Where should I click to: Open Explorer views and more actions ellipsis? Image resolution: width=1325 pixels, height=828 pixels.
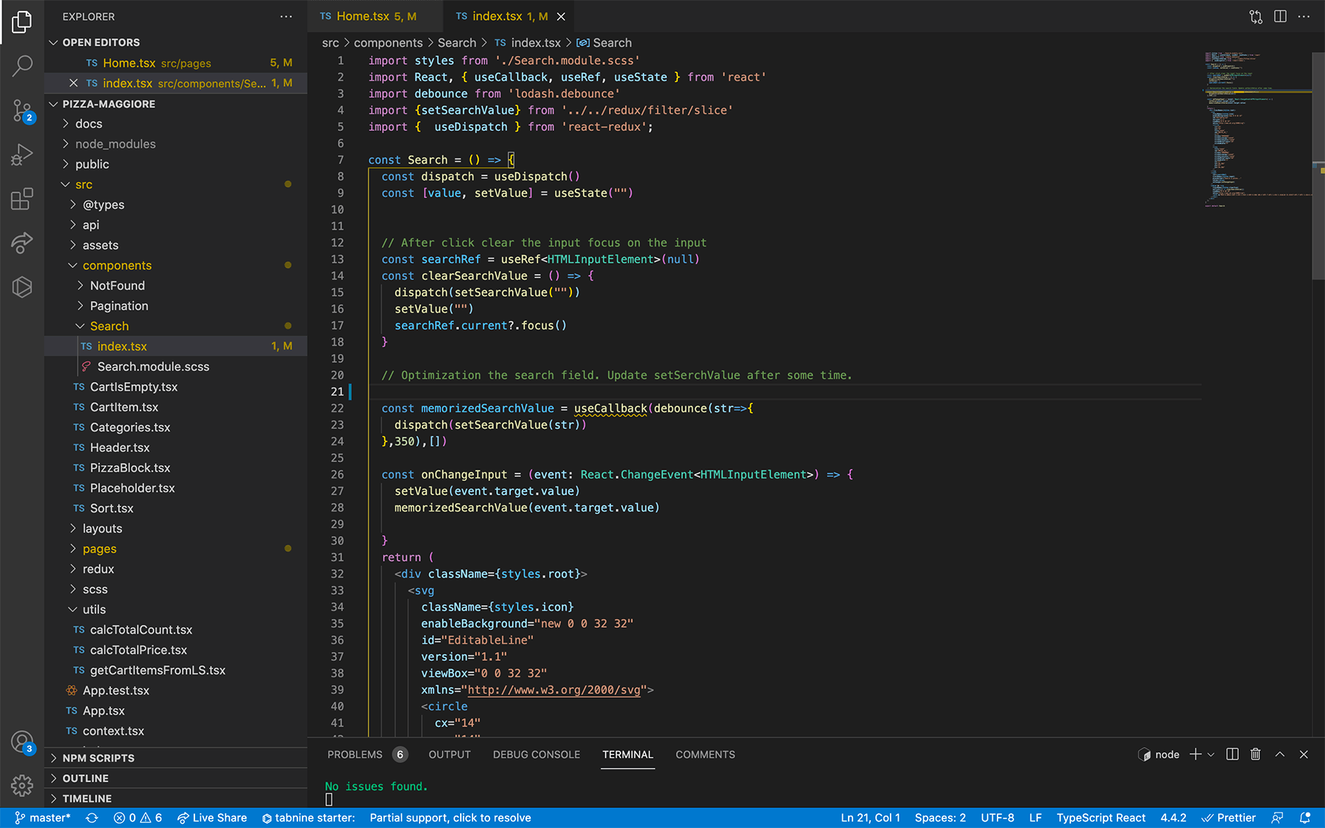tap(286, 16)
